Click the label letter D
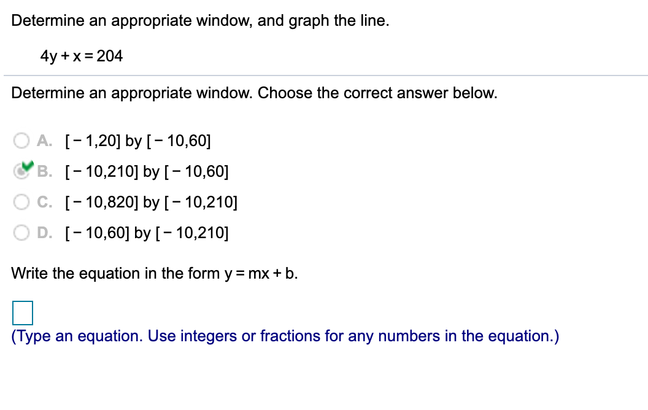The width and height of the screenshot is (648, 410). (x=43, y=233)
